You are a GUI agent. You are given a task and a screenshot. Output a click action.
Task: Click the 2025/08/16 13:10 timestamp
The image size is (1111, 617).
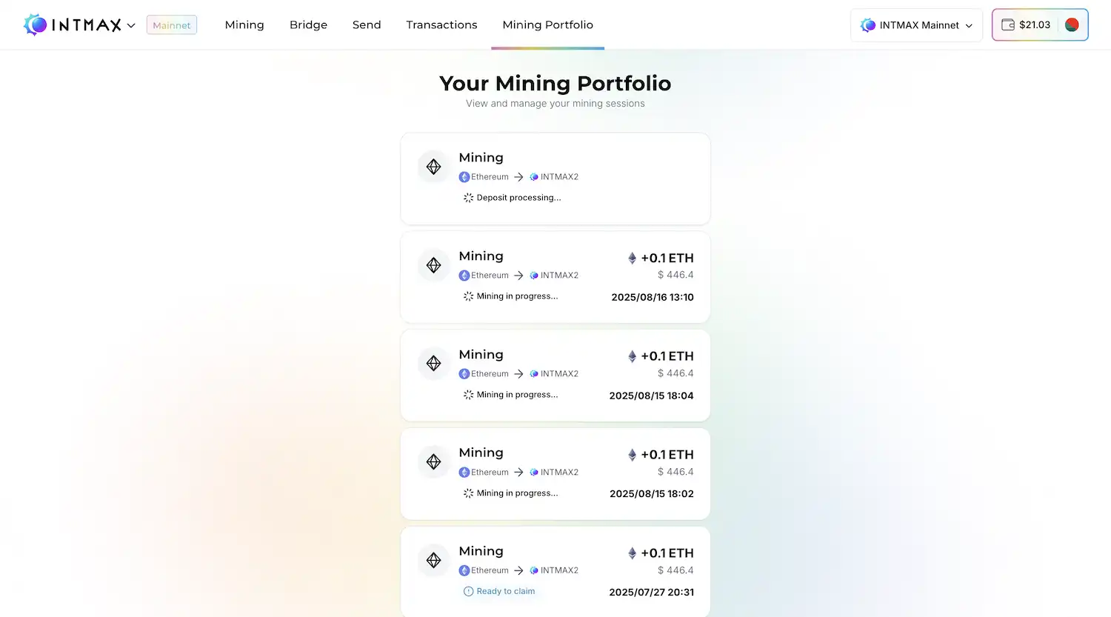pos(653,297)
